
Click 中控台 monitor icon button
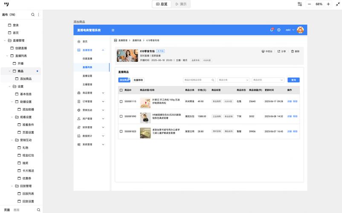click(267, 52)
